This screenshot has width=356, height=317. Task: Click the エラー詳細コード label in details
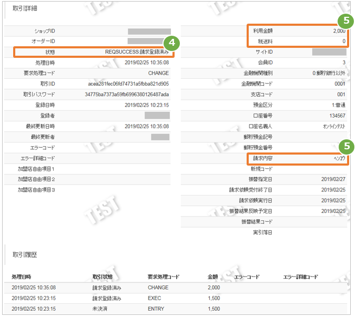pyautogui.click(x=38, y=158)
